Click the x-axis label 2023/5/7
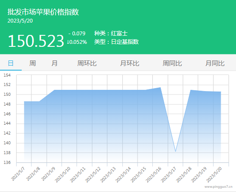 tap(18, 174)
